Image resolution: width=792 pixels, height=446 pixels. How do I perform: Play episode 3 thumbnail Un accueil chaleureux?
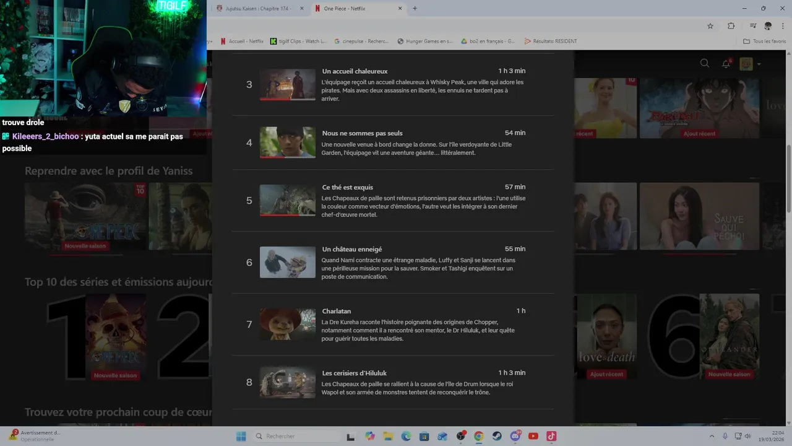click(288, 84)
